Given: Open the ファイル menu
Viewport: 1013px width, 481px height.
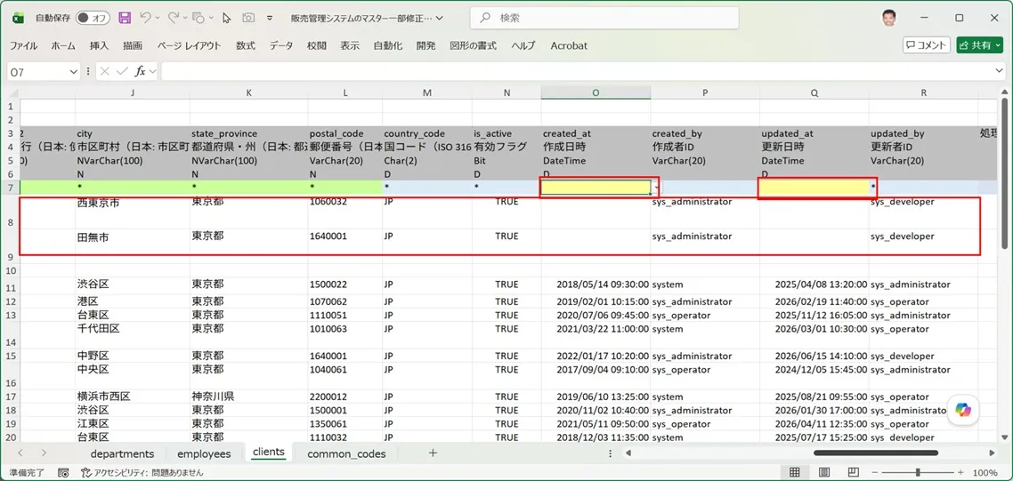Looking at the screenshot, I should (x=23, y=45).
